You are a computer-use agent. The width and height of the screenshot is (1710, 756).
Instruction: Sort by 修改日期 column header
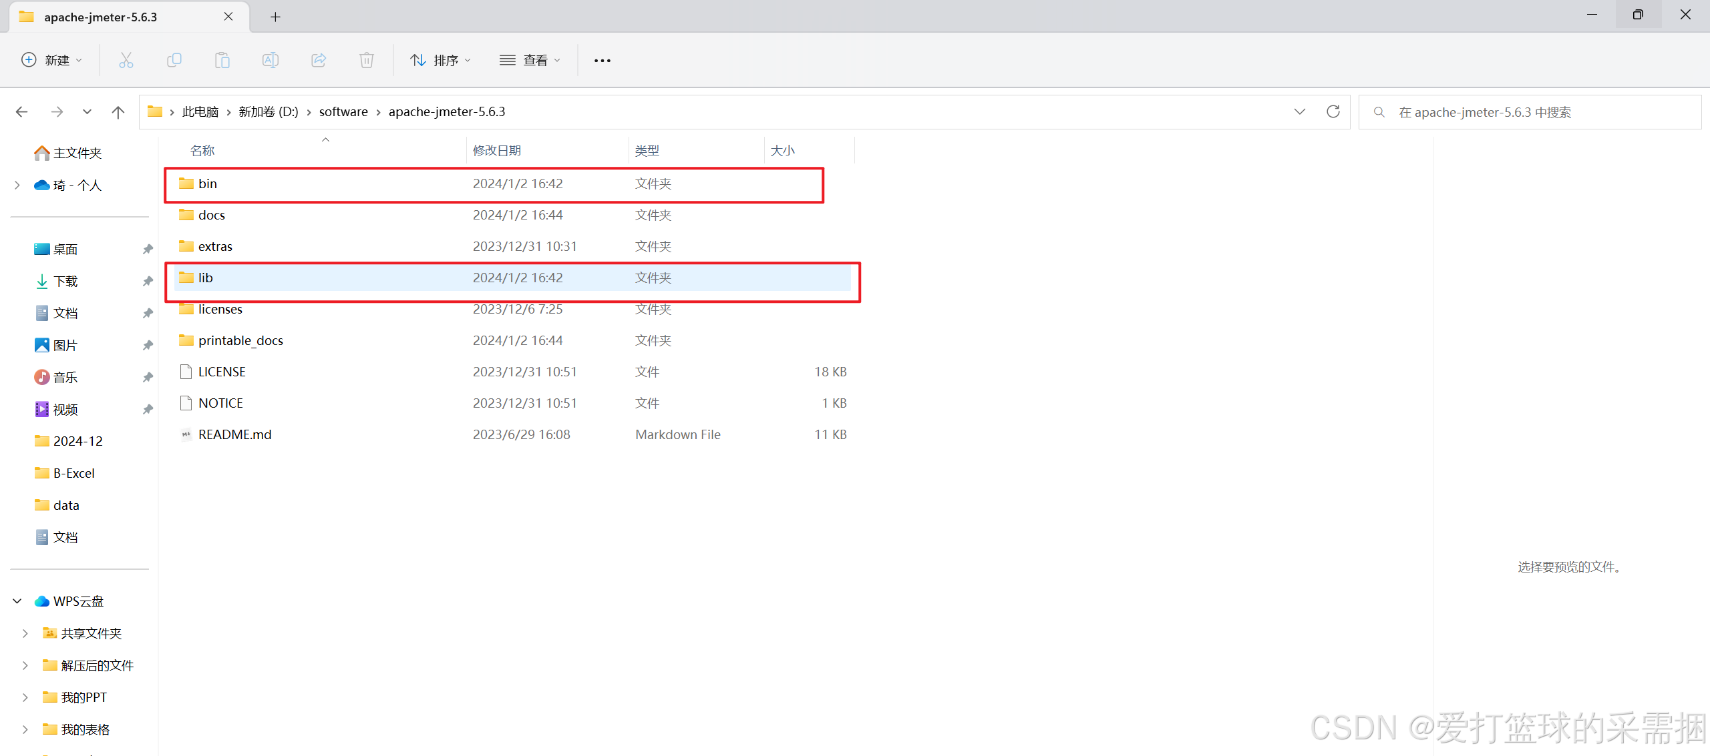pos(496,150)
